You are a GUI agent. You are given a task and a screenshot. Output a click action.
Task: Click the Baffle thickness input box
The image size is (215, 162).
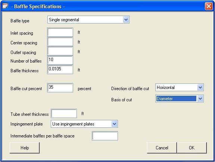pyautogui.click(x=60, y=70)
